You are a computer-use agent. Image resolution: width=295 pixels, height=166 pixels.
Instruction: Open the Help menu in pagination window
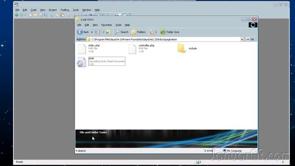point(127,25)
